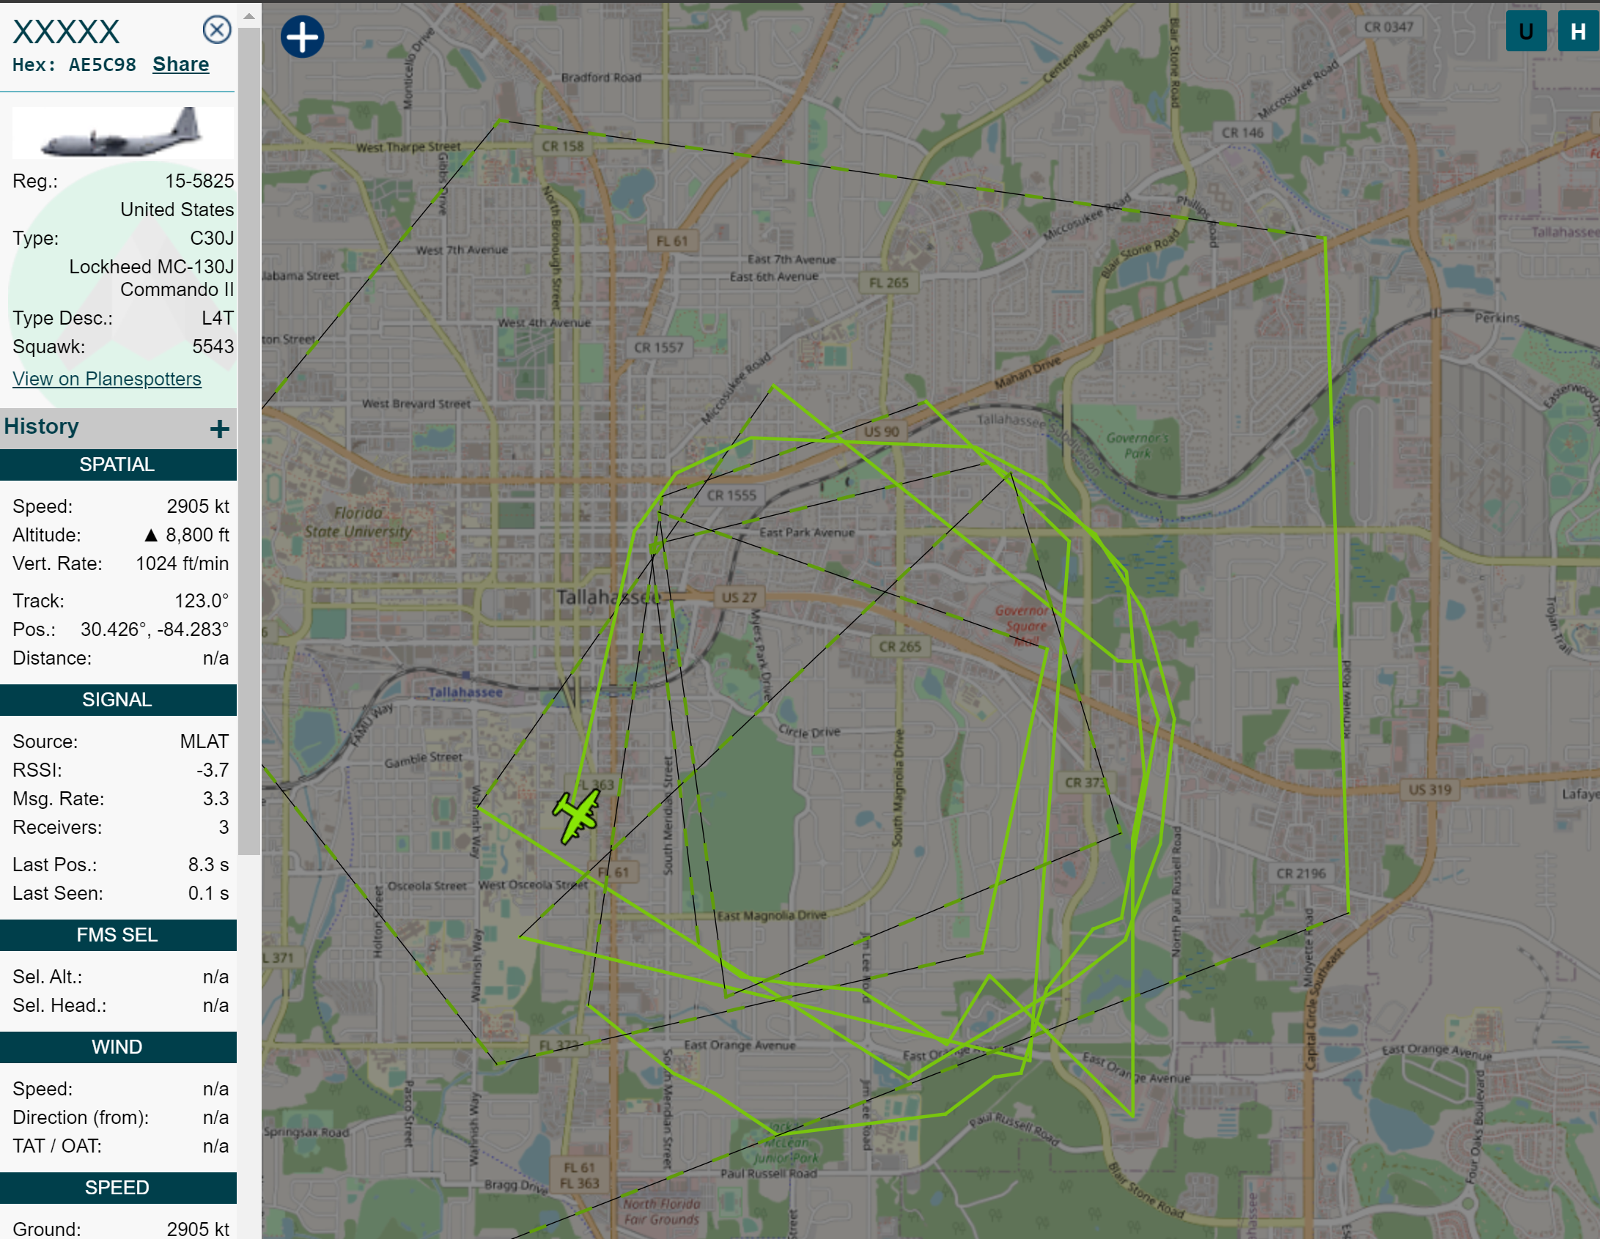The height and width of the screenshot is (1239, 1600).
Task: Click the CR 1555 road shield
Action: point(731,495)
